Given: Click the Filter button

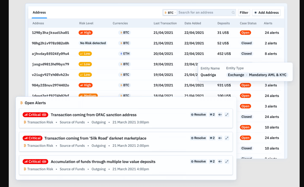Looking at the screenshot, I should point(244,13).
